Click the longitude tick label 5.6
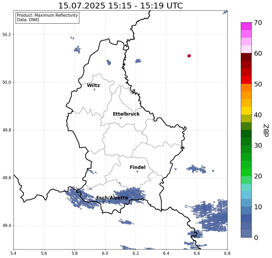This screenshot has height=258, width=272. point(44,253)
